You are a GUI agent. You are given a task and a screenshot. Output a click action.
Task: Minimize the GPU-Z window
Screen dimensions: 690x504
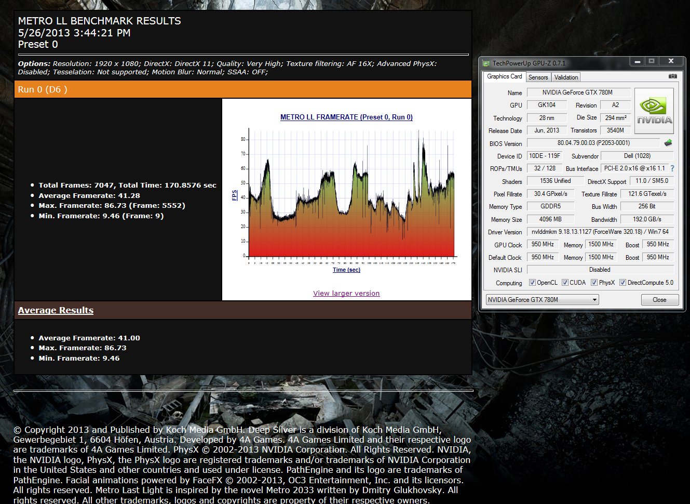637,61
